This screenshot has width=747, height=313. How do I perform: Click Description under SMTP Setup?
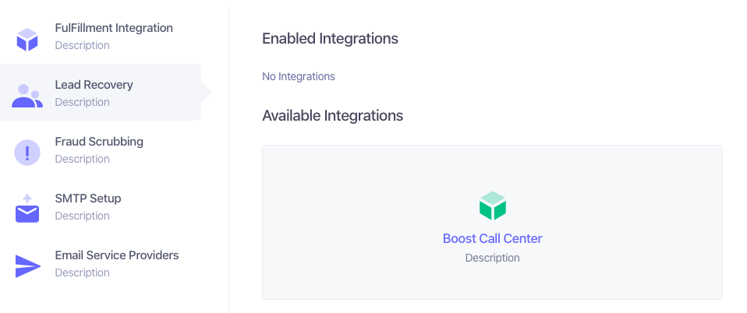tap(82, 216)
